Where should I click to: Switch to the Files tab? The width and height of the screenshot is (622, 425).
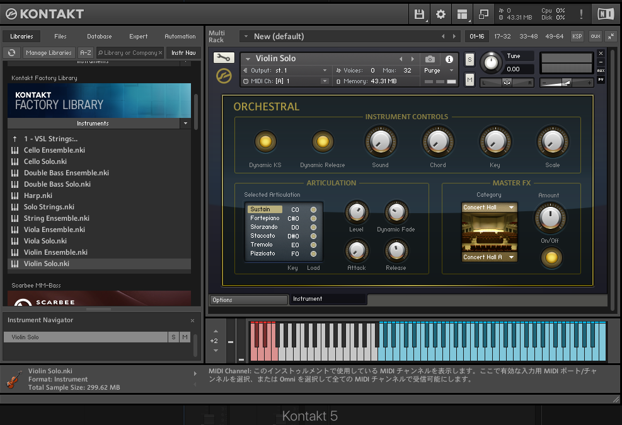[60, 37]
